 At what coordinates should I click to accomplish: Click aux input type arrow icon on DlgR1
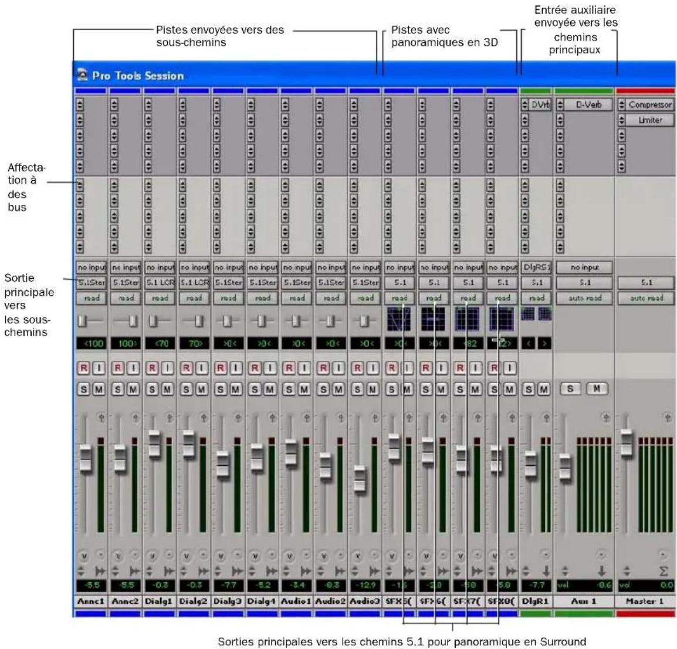coord(546,571)
